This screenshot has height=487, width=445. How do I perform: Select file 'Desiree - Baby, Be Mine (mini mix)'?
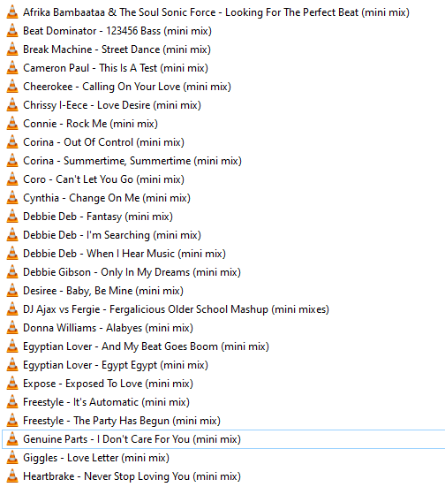pos(103,291)
